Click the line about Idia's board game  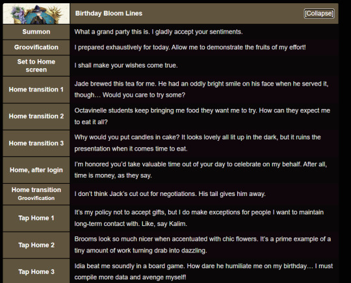pos(203,271)
